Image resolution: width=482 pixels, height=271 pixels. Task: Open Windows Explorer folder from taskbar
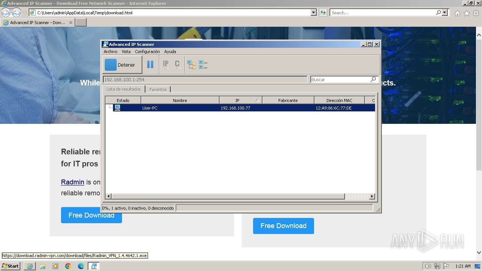click(x=43, y=266)
